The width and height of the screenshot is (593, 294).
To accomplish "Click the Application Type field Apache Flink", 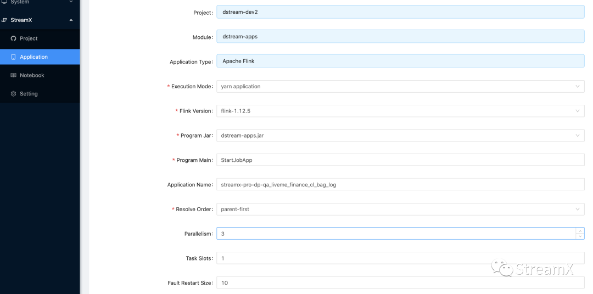I will 400,61.
